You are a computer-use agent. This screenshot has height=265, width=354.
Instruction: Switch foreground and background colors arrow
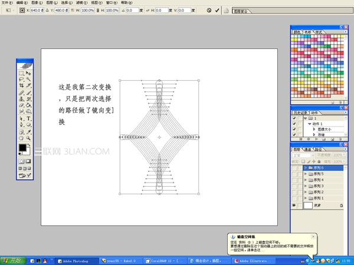coord(29,145)
